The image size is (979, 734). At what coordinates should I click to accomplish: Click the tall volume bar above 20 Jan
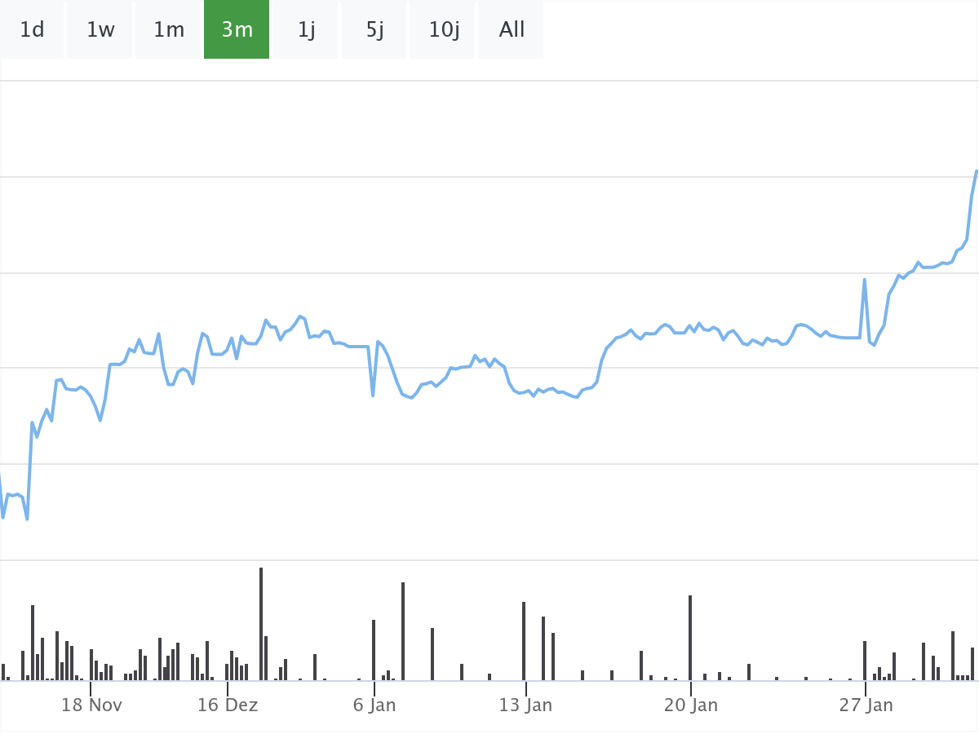[x=690, y=638]
